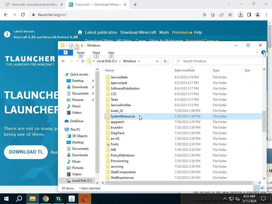
Task: Select the Fonts folder
Action: point(114,144)
